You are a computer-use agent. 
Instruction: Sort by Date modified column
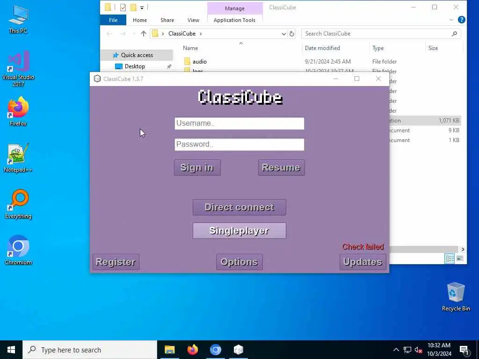pos(322,48)
